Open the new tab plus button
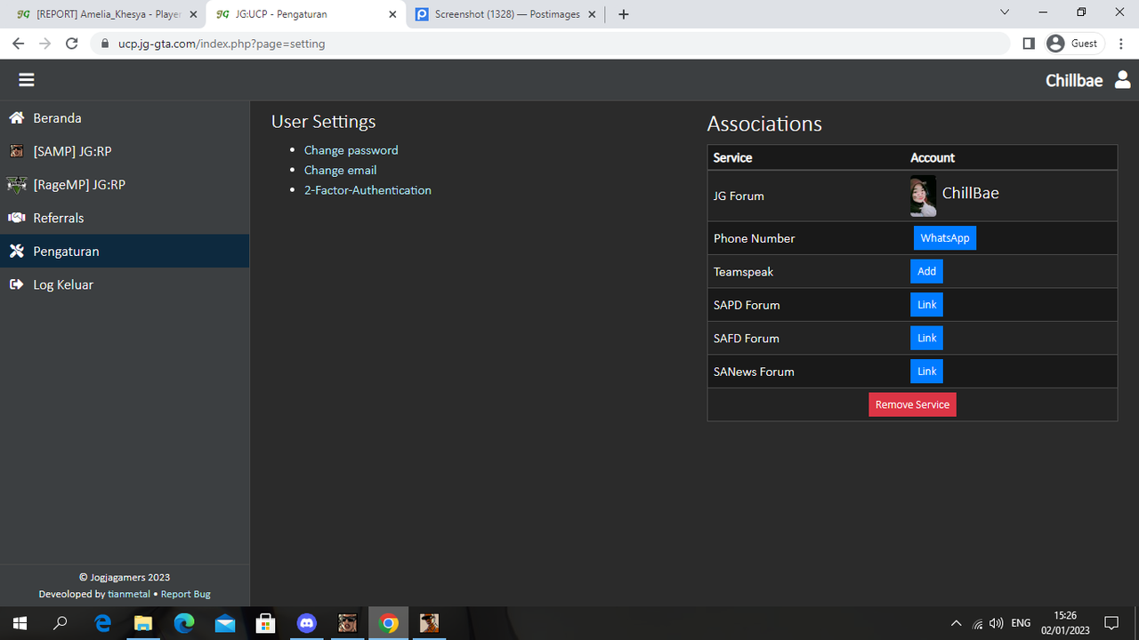 click(x=623, y=14)
